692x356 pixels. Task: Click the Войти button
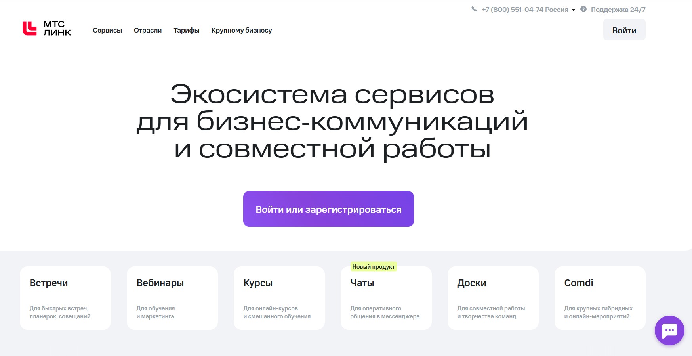click(624, 30)
